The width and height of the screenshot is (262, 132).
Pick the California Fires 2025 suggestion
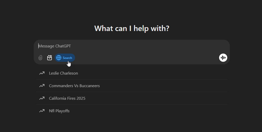[132, 98]
